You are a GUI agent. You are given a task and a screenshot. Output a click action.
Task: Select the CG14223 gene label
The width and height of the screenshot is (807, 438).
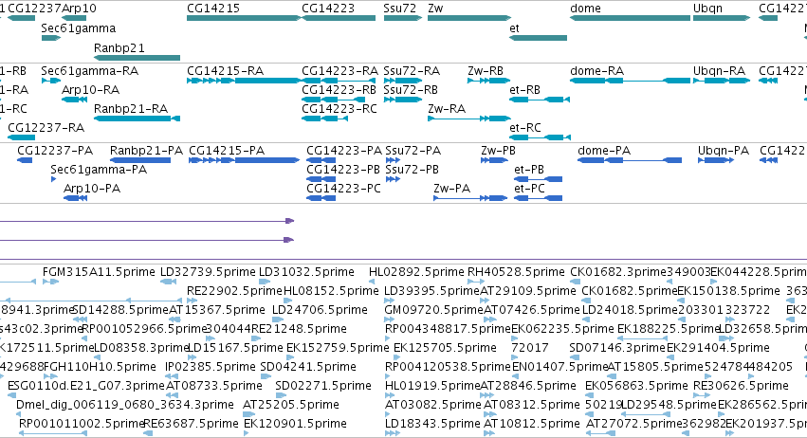point(328,9)
